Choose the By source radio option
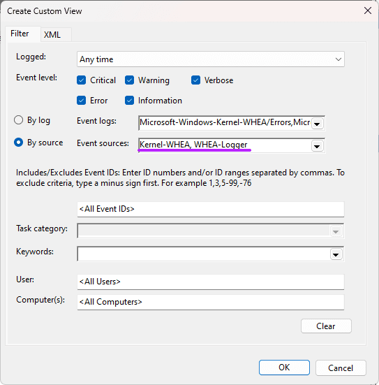The image size is (379, 385). click(18, 143)
